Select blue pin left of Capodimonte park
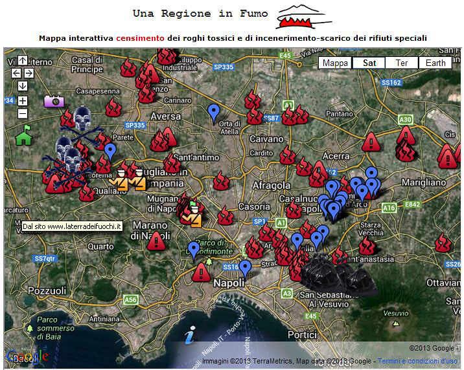The image size is (464, 370). [x=193, y=248]
